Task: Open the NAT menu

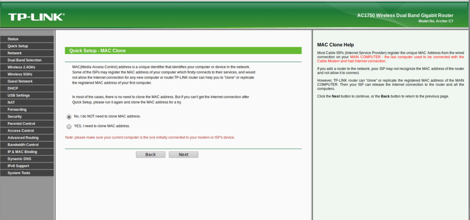Action: tap(27, 102)
